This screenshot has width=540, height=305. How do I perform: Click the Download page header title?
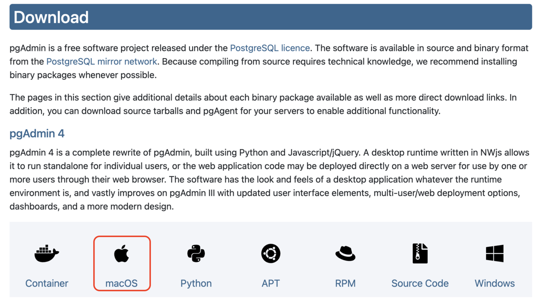tap(51, 17)
